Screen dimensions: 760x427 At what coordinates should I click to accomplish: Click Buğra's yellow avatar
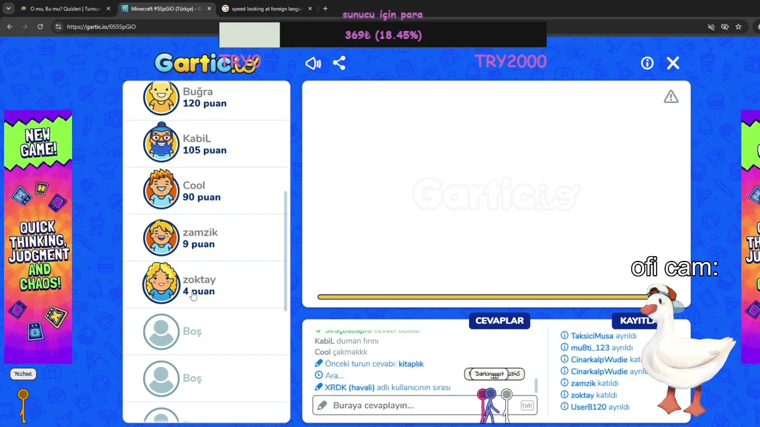[x=161, y=97]
